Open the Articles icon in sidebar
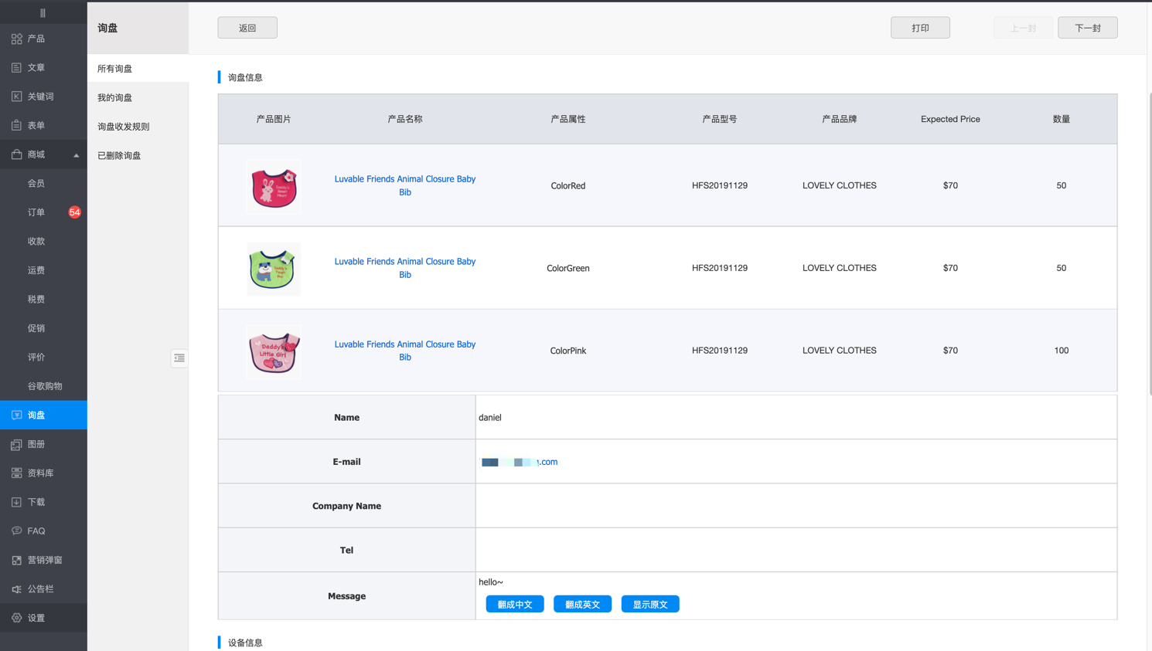This screenshot has height=651, width=1152. click(16, 68)
